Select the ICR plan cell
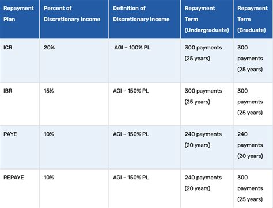The height and width of the screenshot is (208, 273). (x=20, y=61)
